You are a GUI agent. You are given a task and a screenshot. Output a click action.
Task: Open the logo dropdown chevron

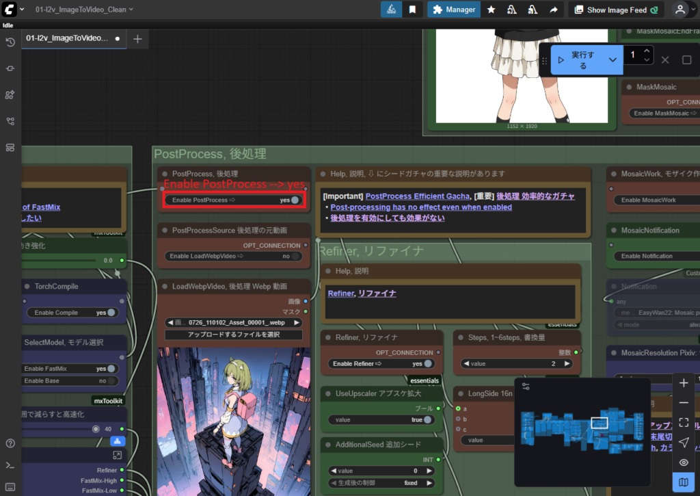point(22,10)
